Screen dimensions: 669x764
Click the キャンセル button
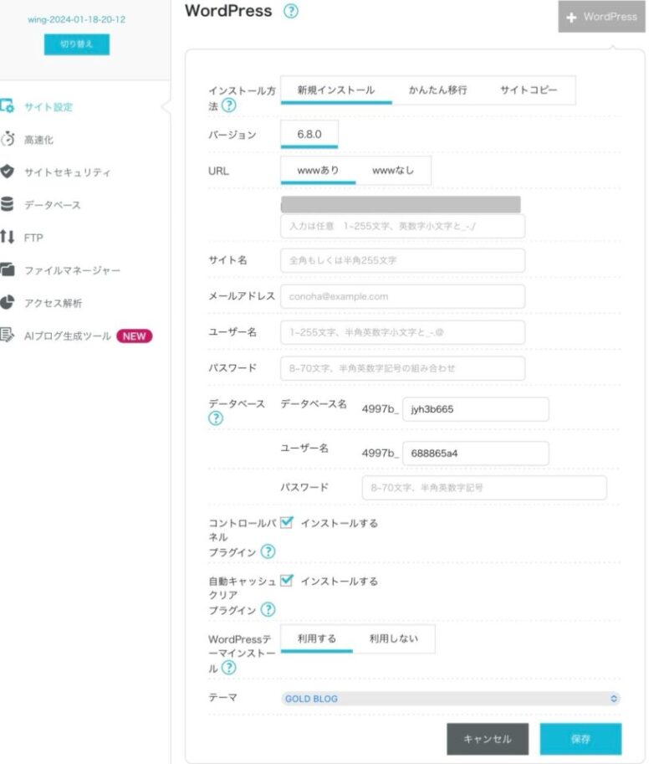pyautogui.click(x=488, y=739)
